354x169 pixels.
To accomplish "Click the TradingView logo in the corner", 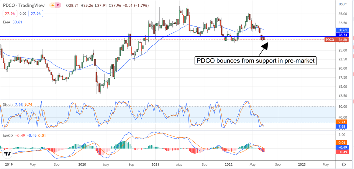I will pyautogui.click(x=8, y=154).
